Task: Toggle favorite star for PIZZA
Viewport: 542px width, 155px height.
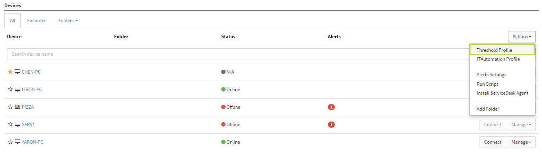Action: click(x=10, y=107)
